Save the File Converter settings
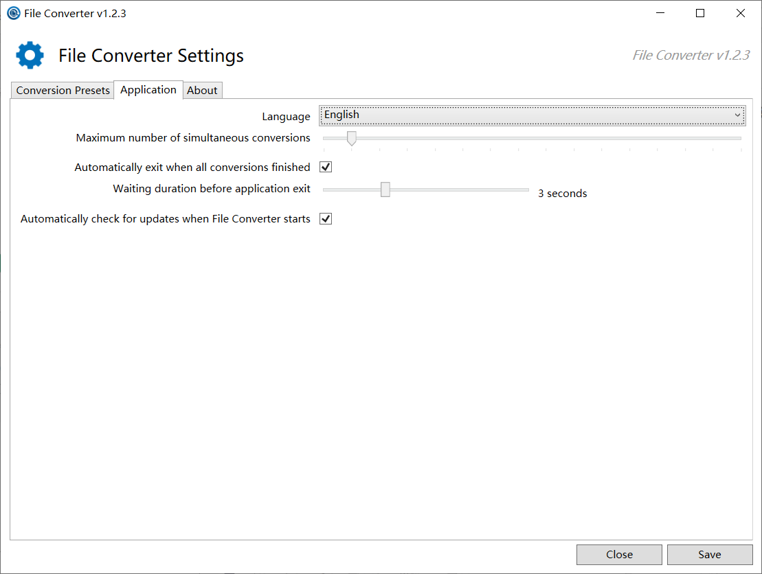Viewport: 762px width, 574px height. [x=709, y=554]
